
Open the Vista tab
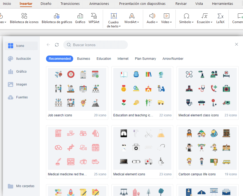[x=199, y=4]
